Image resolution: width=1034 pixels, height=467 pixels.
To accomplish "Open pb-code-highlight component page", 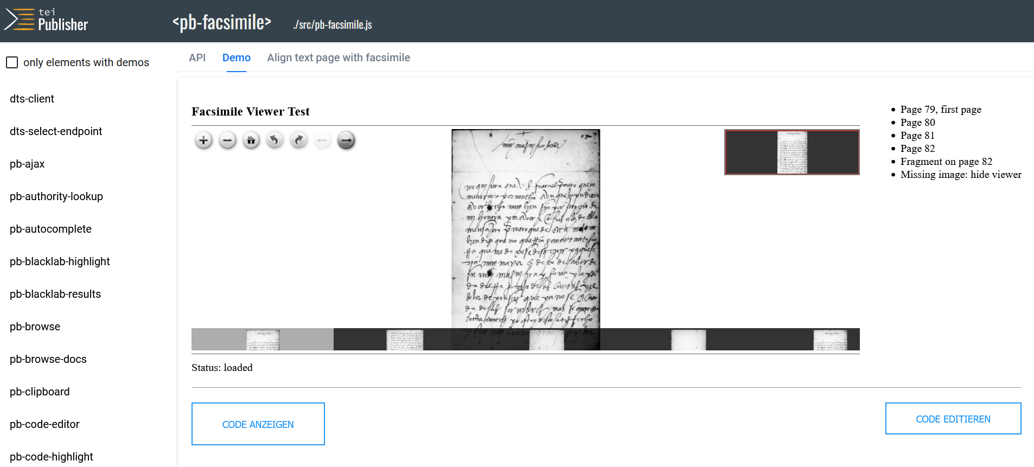I will tap(52, 457).
